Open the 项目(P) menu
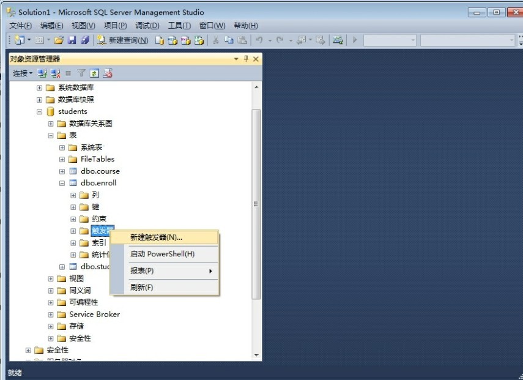The height and width of the screenshot is (380, 523). click(x=115, y=26)
